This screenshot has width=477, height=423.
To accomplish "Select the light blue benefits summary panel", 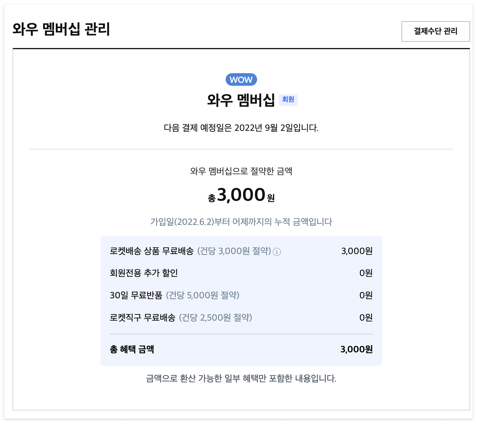I will pos(242,300).
